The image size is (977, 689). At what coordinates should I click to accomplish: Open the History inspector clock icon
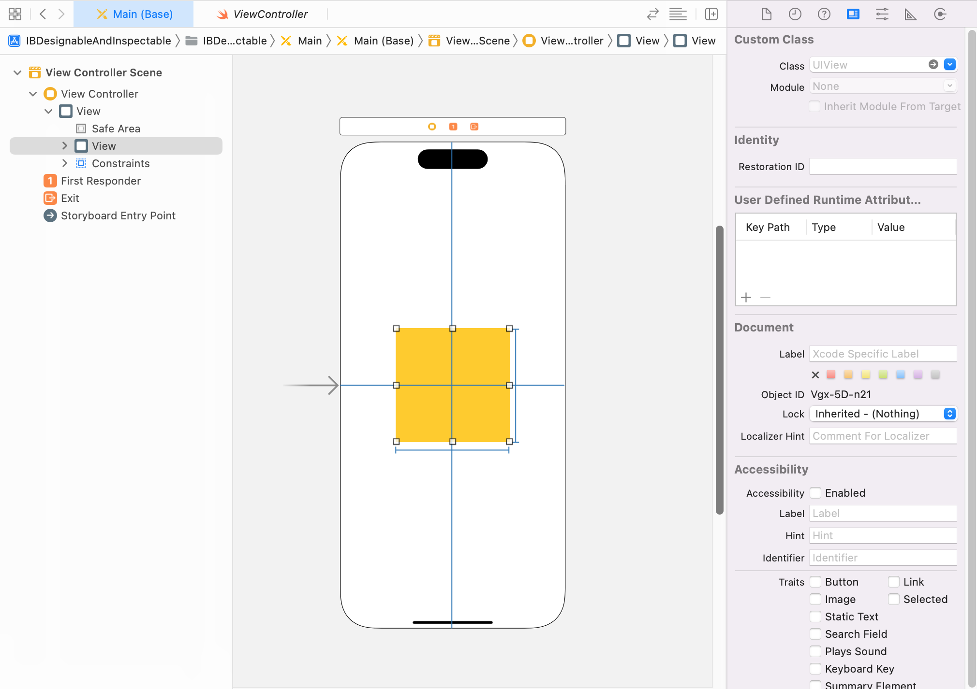(x=795, y=14)
